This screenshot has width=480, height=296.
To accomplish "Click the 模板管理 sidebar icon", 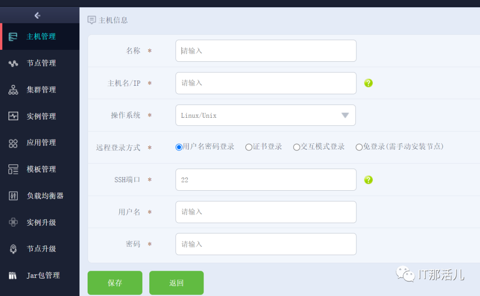I will [13, 169].
